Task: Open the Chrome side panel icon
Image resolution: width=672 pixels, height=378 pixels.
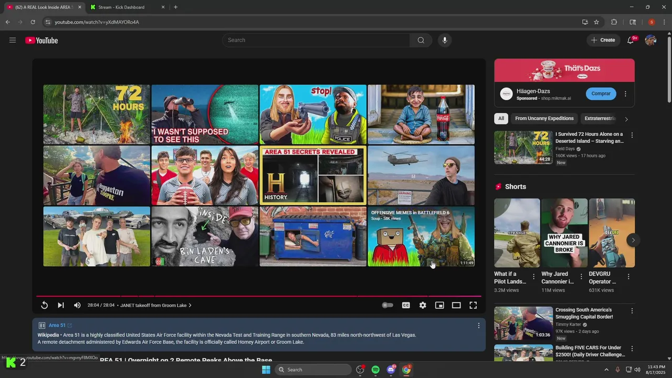Action: [633, 22]
